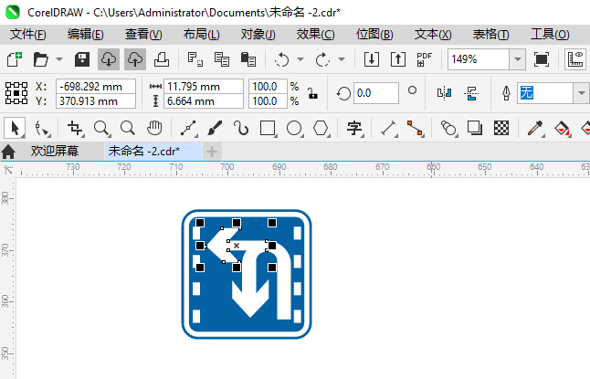This screenshot has height=379, width=590.
Task: Click the 149% zoom level field
Action: tap(479, 59)
